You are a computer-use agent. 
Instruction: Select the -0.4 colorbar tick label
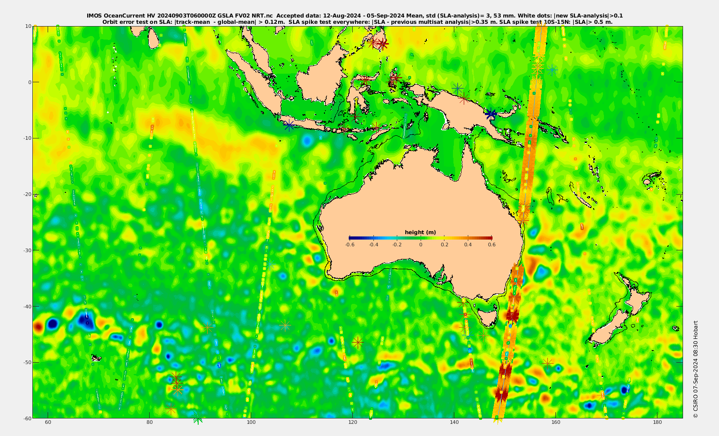coord(373,245)
